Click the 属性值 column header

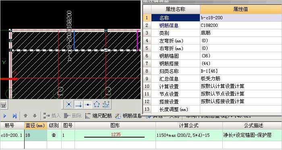pyautogui.click(x=241, y=9)
